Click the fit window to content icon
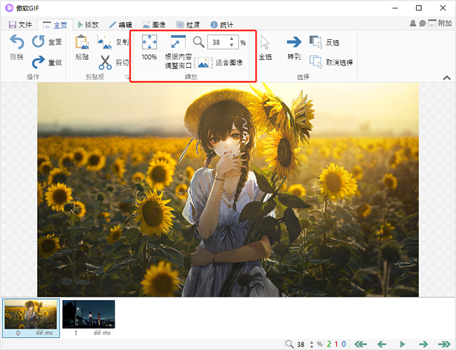Screen dimensions: 456x350 tap(178, 41)
